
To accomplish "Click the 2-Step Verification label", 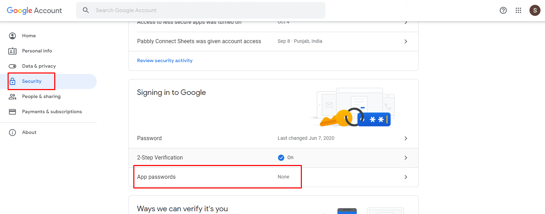I will pyautogui.click(x=160, y=157).
